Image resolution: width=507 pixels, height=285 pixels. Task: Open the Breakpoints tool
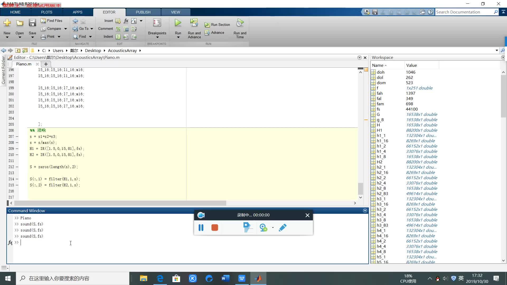[x=157, y=23]
